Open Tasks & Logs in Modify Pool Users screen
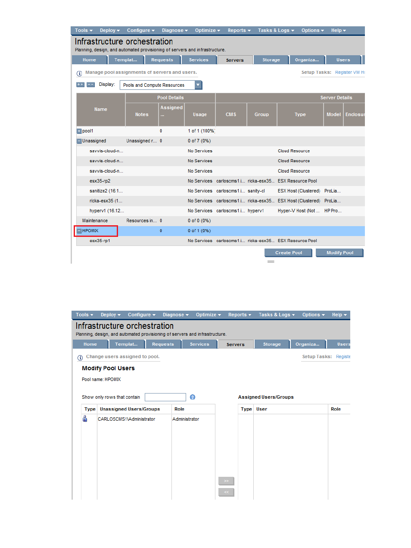This screenshot has height=548, width=411. (x=277, y=315)
